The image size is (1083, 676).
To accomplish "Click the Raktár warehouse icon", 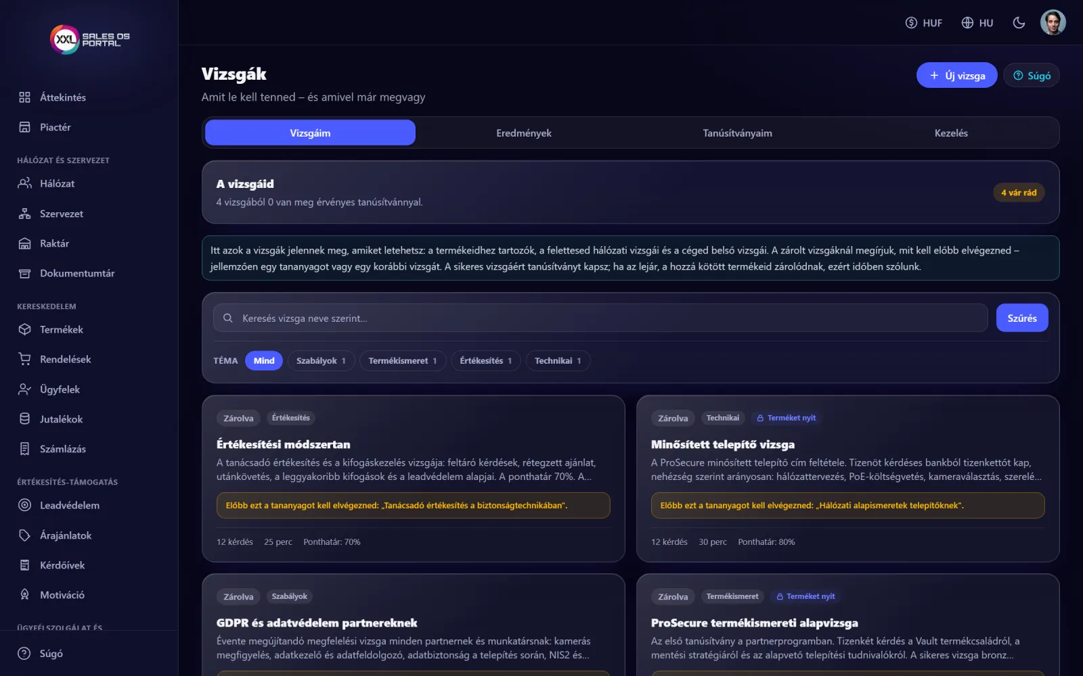I will [25, 243].
